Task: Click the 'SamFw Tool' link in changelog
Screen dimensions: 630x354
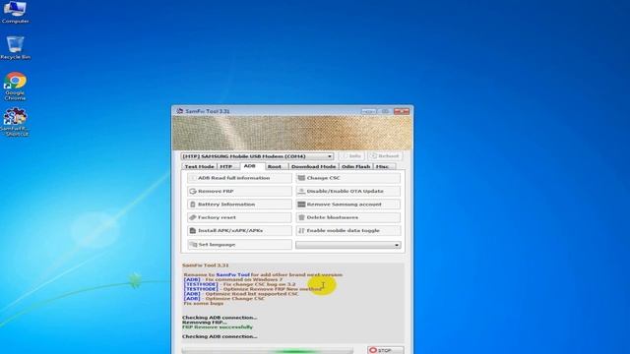Action: (x=232, y=275)
